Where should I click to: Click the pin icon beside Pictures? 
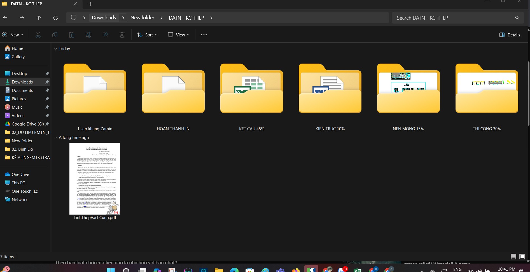(x=47, y=99)
